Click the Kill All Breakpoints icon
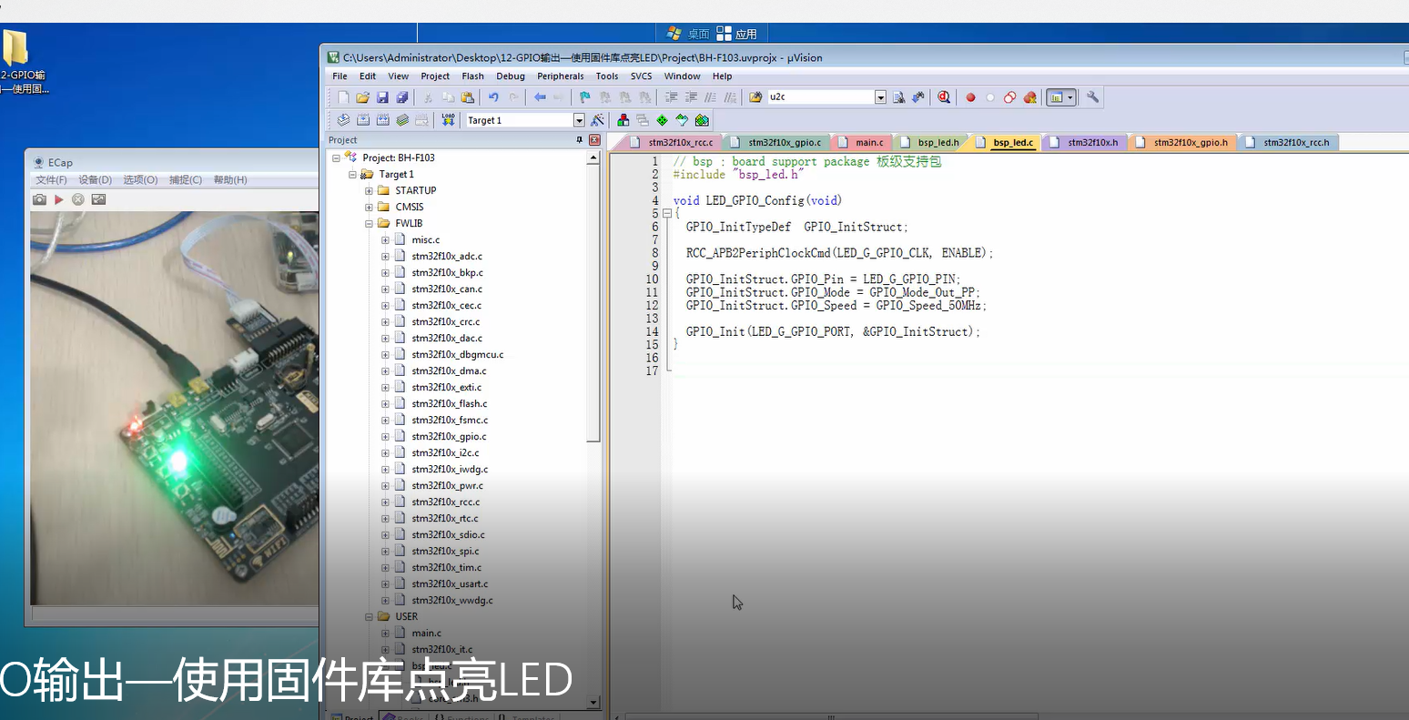 tap(1029, 97)
